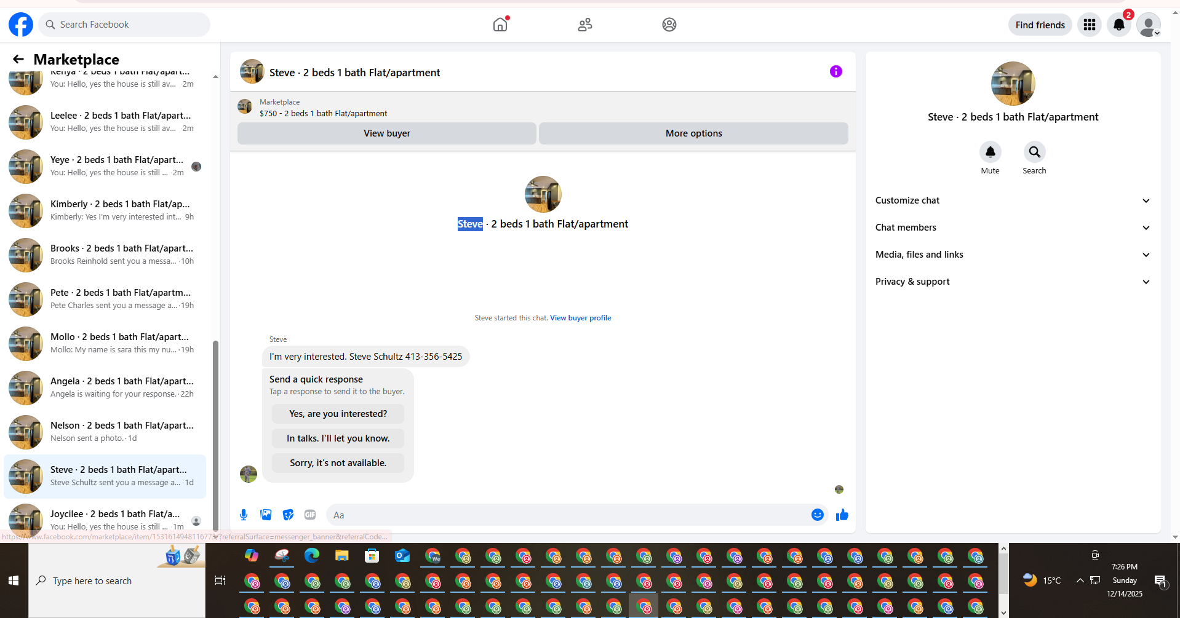Focus the Search Facebook field
Viewport: 1180px width, 618px height.
point(124,25)
